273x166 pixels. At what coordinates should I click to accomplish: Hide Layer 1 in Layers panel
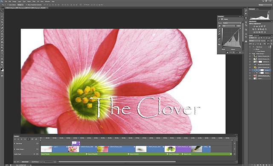tap(250, 79)
